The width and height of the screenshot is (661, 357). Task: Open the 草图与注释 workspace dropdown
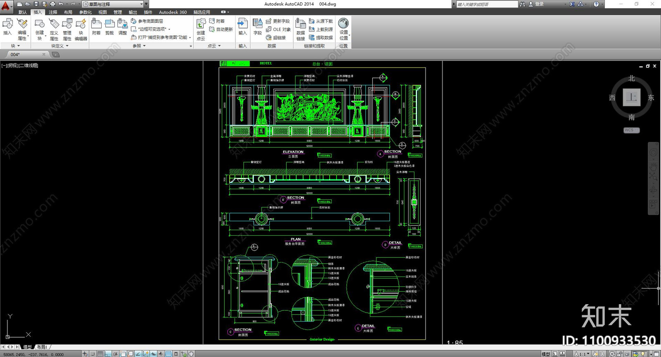(x=113, y=4)
